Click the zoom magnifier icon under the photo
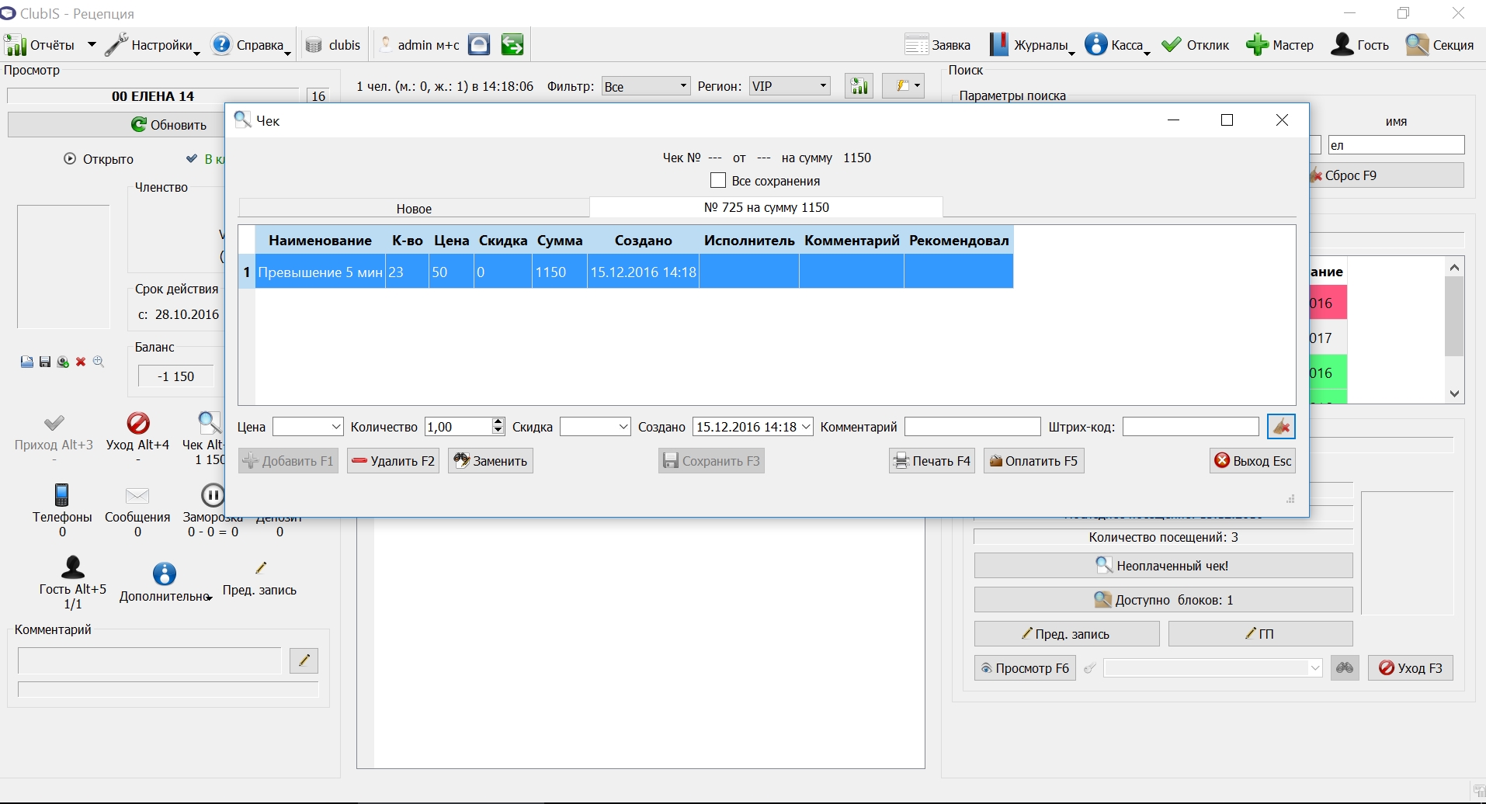This screenshot has width=1486, height=804. pos(99,362)
